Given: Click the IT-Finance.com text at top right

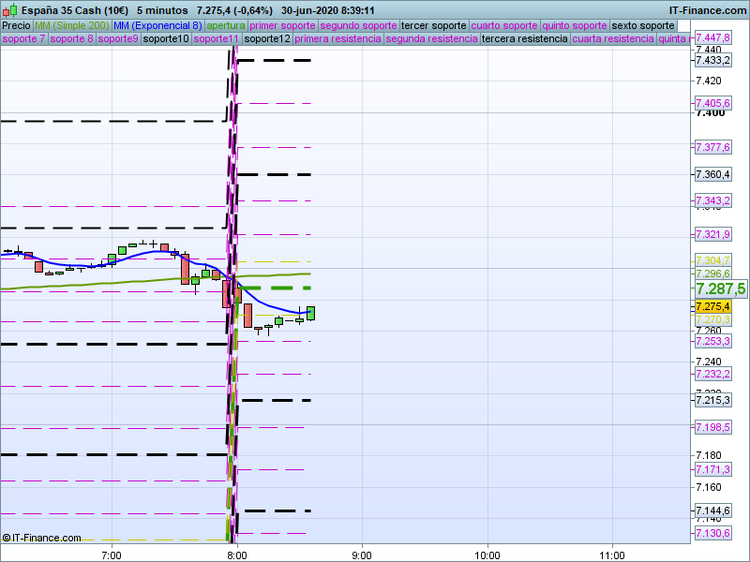Looking at the screenshot, I should tap(707, 10).
